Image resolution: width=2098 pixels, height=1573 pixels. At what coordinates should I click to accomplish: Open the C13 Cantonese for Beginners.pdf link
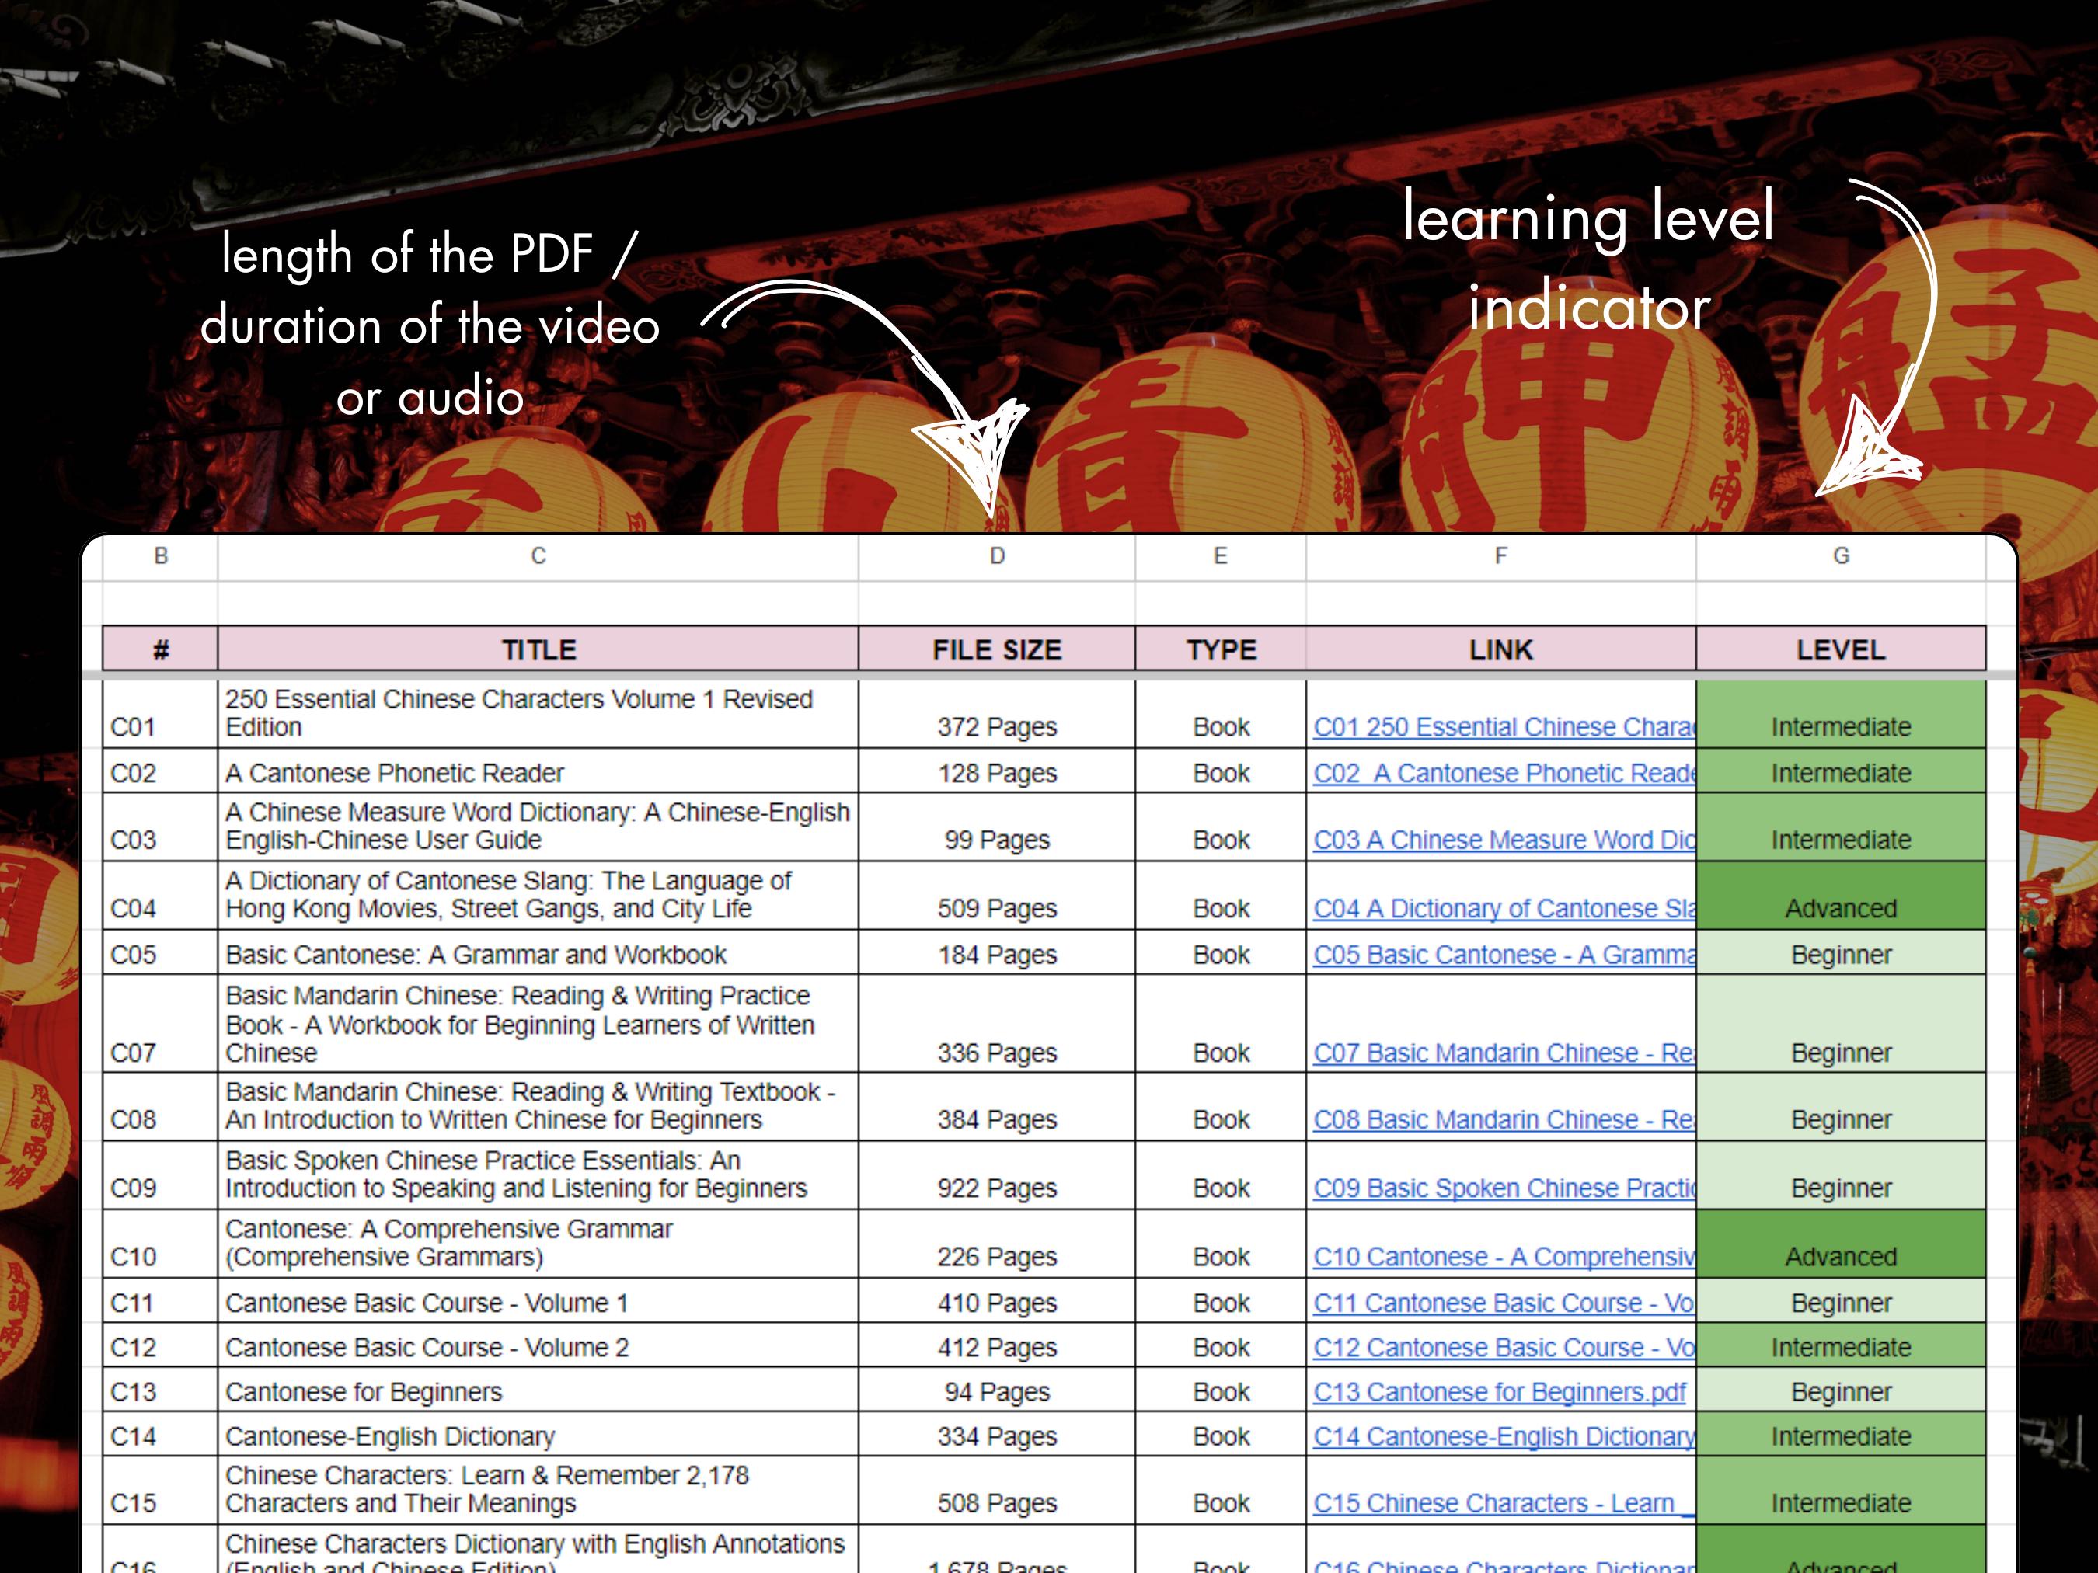(1499, 1392)
